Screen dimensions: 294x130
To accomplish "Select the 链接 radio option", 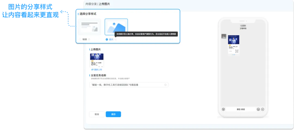I will (80, 39).
